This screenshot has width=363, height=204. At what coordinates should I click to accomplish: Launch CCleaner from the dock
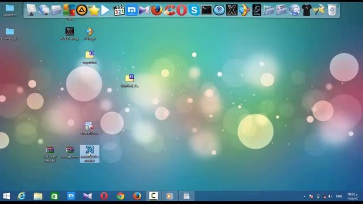click(x=170, y=10)
